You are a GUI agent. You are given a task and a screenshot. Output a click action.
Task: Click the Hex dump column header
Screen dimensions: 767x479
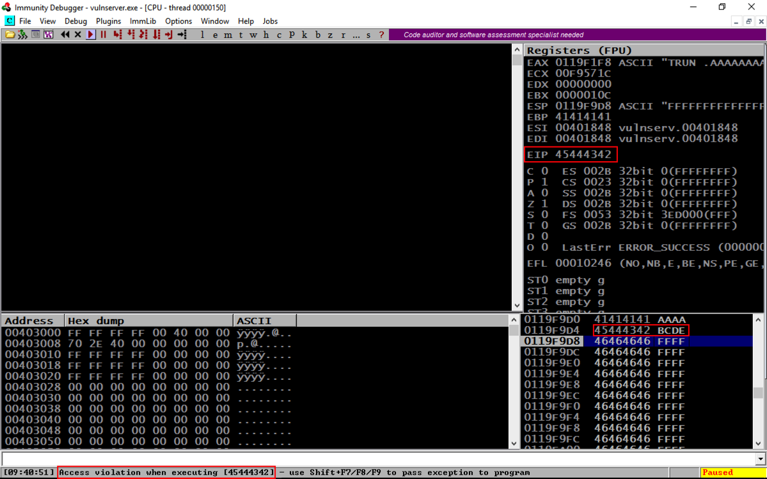coord(149,320)
